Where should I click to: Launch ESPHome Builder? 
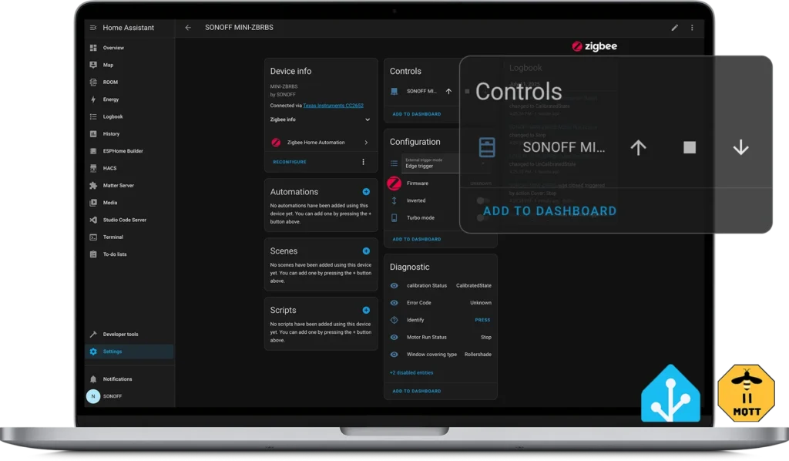coord(129,151)
